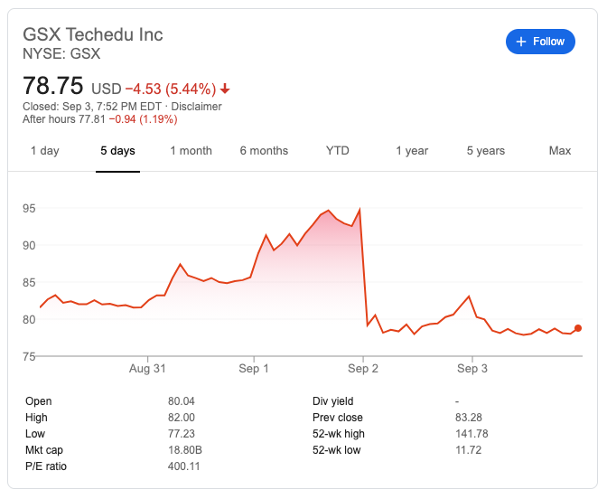Switch to the 1 day tab
Screen dimensions: 607x499
(x=45, y=151)
